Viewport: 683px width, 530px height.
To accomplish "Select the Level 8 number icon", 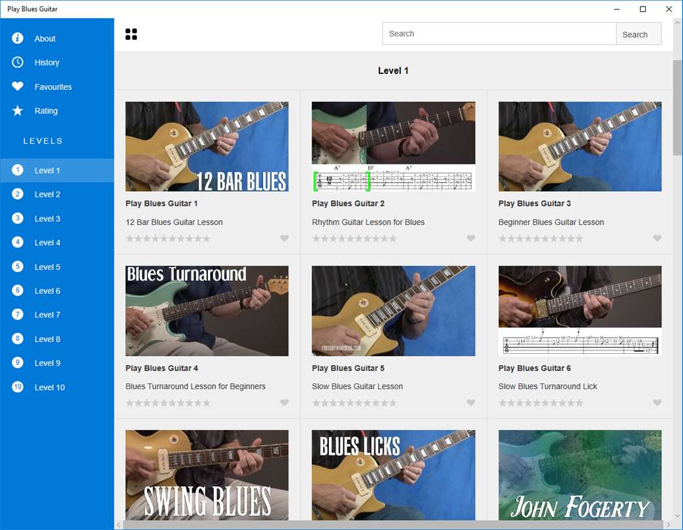I will click(18, 339).
